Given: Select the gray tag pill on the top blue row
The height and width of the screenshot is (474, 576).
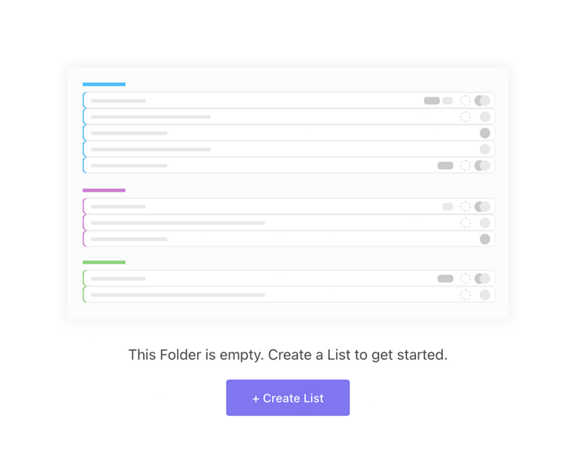Looking at the screenshot, I should (431, 100).
